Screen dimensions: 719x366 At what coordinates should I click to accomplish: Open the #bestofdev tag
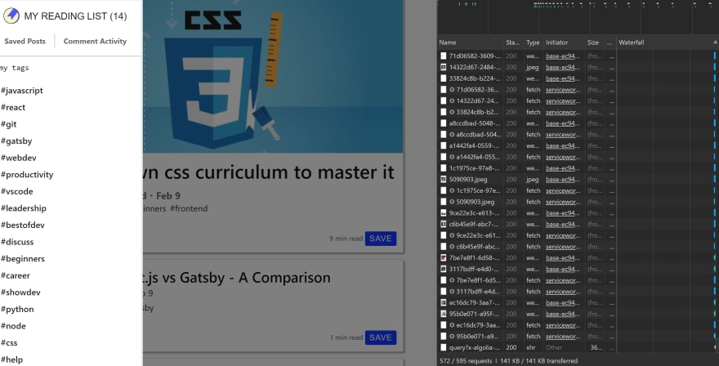point(23,225)
